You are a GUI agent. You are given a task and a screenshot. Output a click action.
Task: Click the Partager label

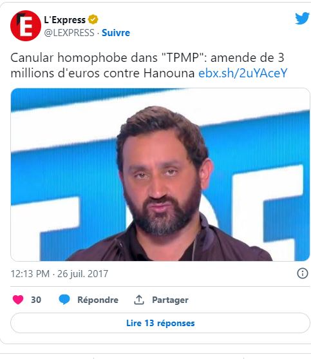[x=170, y=300]
